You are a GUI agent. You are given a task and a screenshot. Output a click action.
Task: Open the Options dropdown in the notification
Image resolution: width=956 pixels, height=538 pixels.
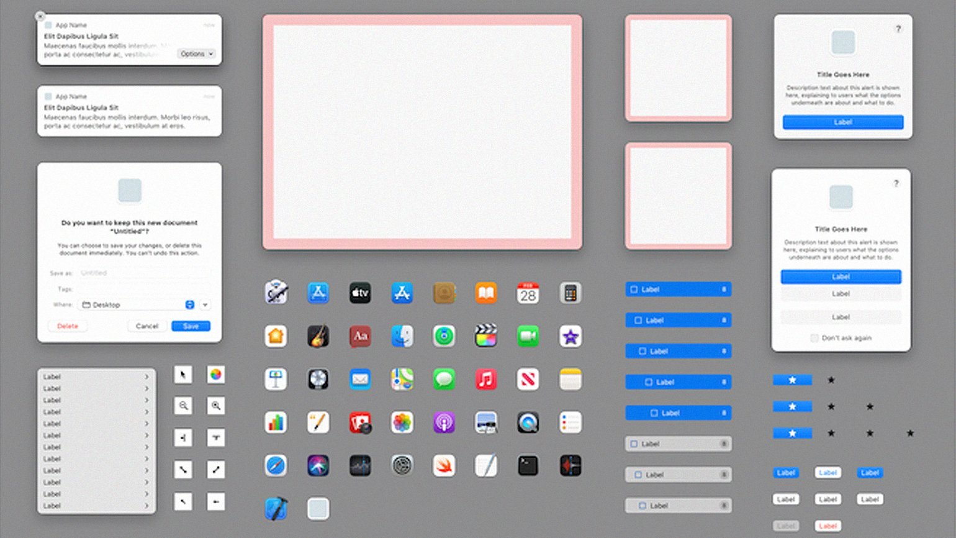tap(196, 54)
